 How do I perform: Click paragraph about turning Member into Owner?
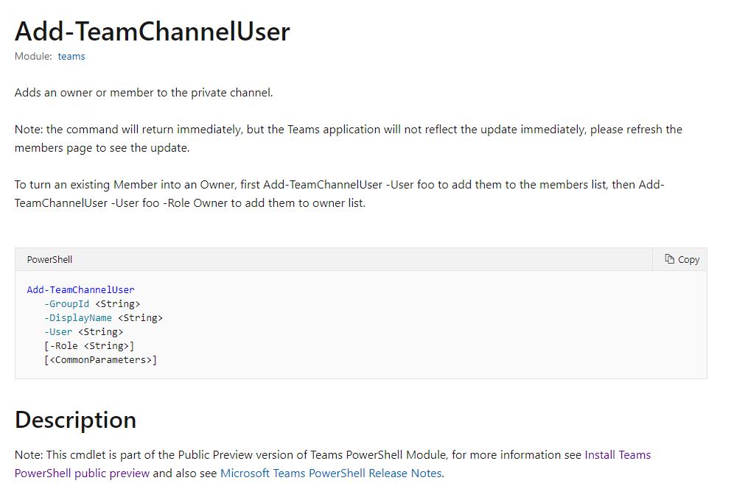click(x=340, y=194)
